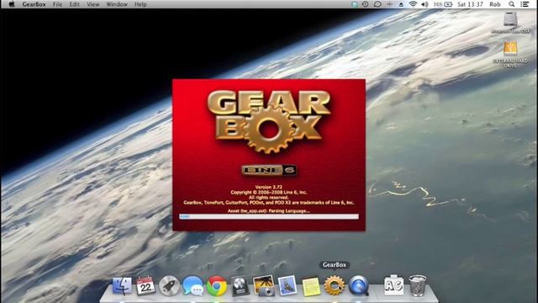The image size is (538, 303).
Task: Open the View menu
Action: tap(92, 4)
